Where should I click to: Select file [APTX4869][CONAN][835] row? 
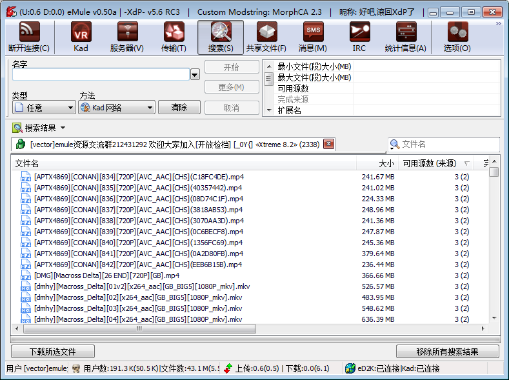(250, 188)
